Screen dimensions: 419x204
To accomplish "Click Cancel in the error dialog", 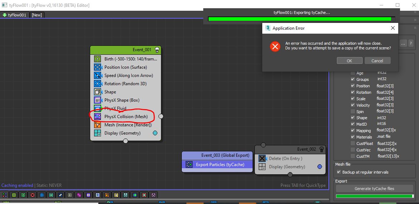I will pyautogui.click(x=377, y=61).
